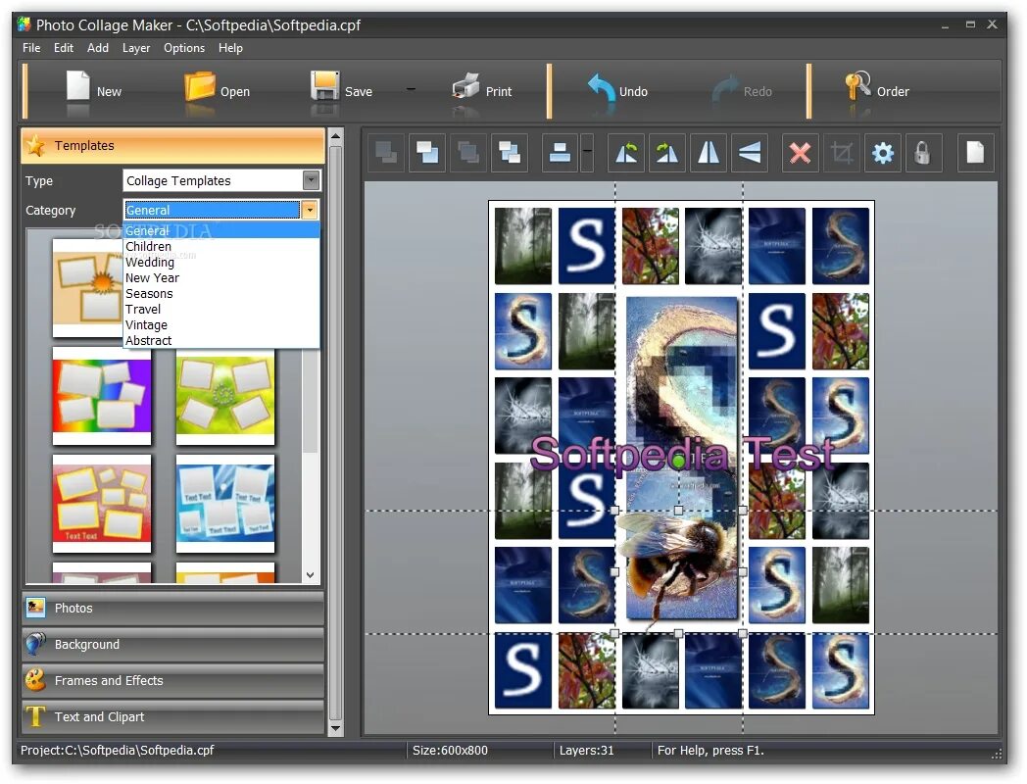Select the orange sun collage template
The height and width of the screenshot is (784, 1027).
coord(88,288)
